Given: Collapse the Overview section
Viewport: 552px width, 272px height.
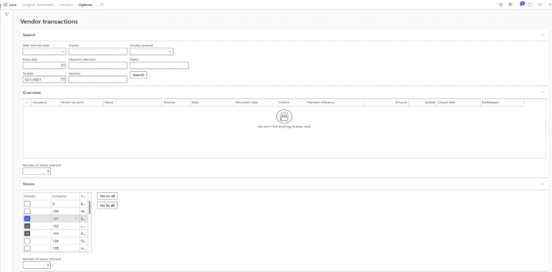Looking at the screenshot, I should (542, 92).
